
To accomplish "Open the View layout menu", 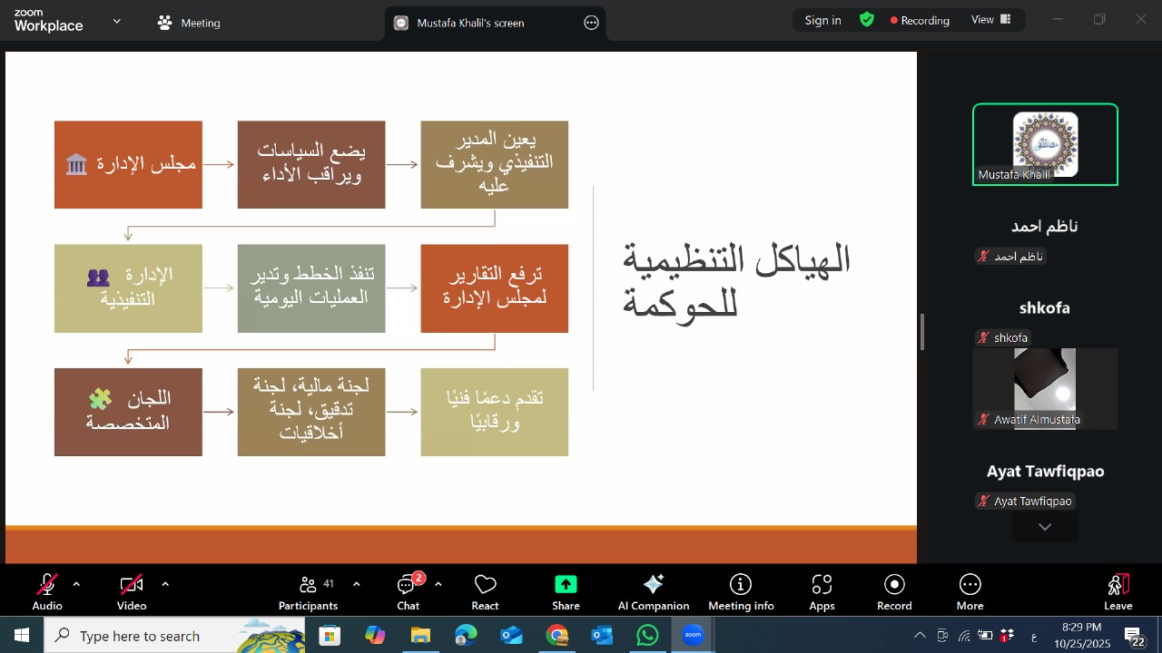I will pos(991,20).
